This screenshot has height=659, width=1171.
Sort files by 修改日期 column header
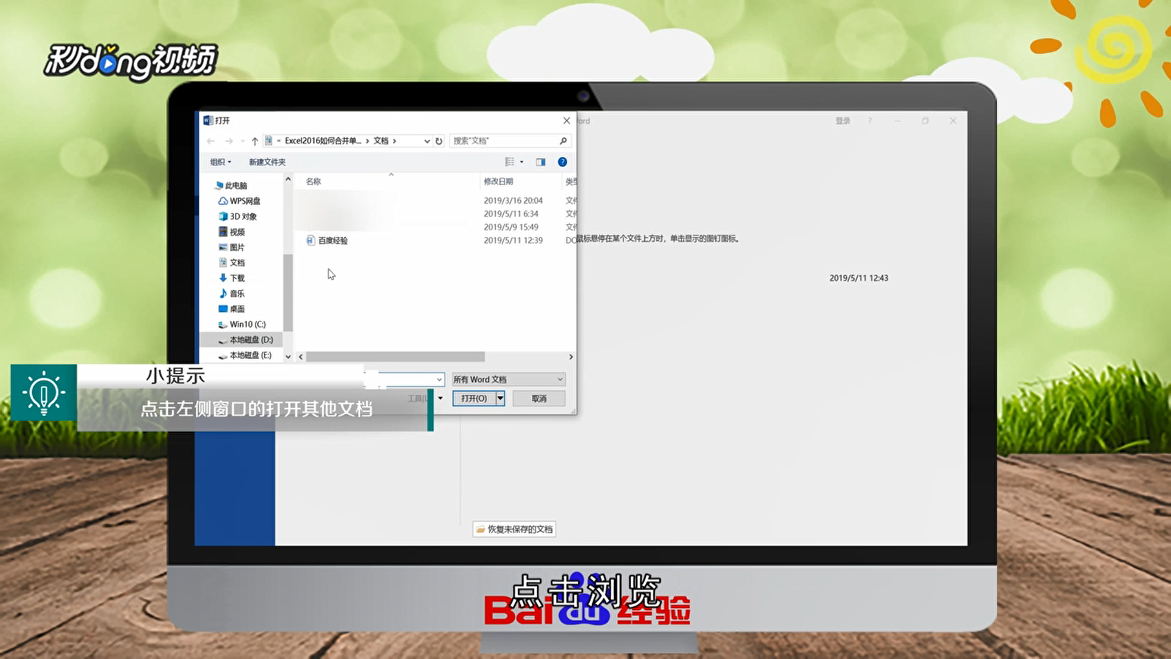(x=498, y=181)
